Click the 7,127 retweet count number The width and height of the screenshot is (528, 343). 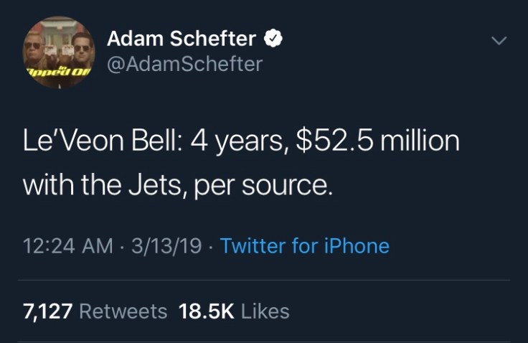pyautogui.click(x=46, y=311)
